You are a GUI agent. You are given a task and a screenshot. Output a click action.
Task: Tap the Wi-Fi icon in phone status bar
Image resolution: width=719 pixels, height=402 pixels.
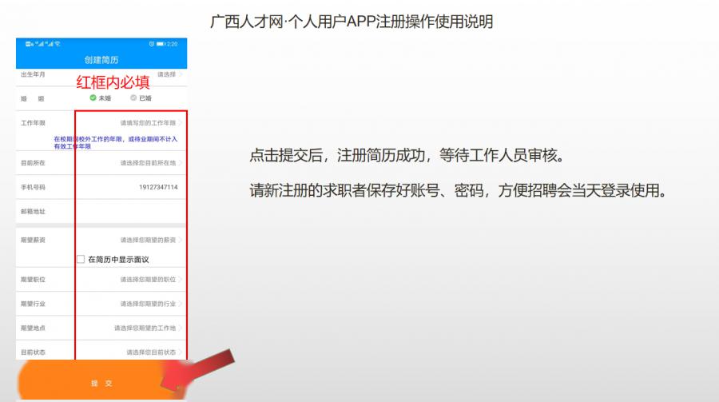pos(58,44)
